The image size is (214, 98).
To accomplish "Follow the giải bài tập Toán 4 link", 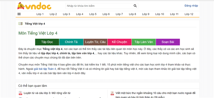I will (x=45, y=69).
